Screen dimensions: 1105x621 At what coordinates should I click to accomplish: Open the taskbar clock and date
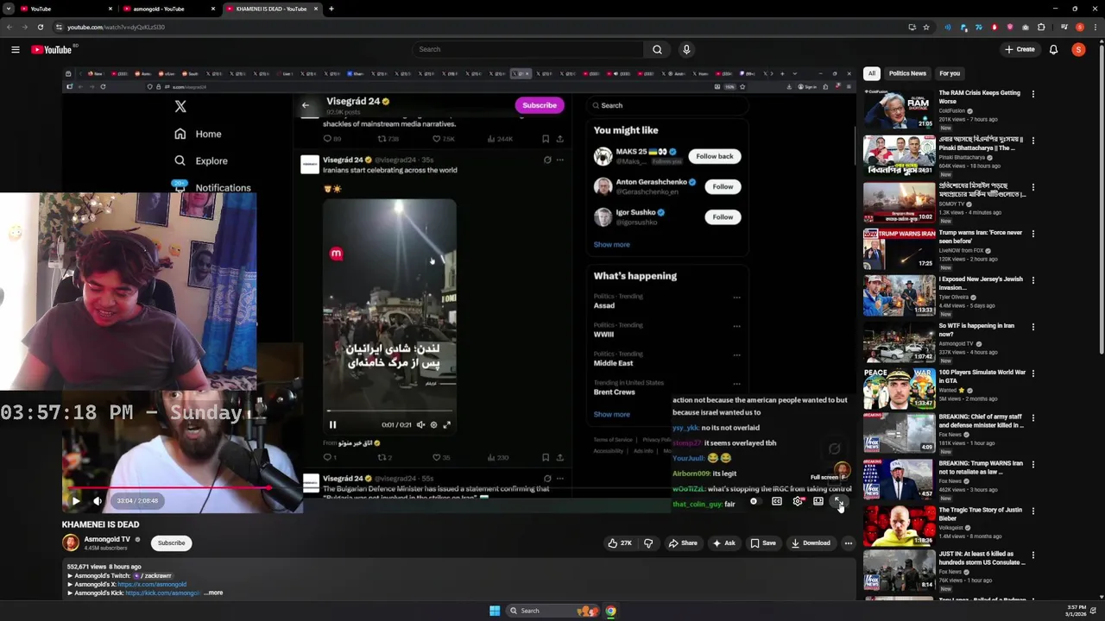coord(1076,611)
